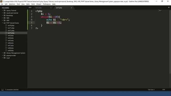Open tut7.php in the sidebar
Screen dimensions: 171x96
pyautogui.click(x=11, y=46)
